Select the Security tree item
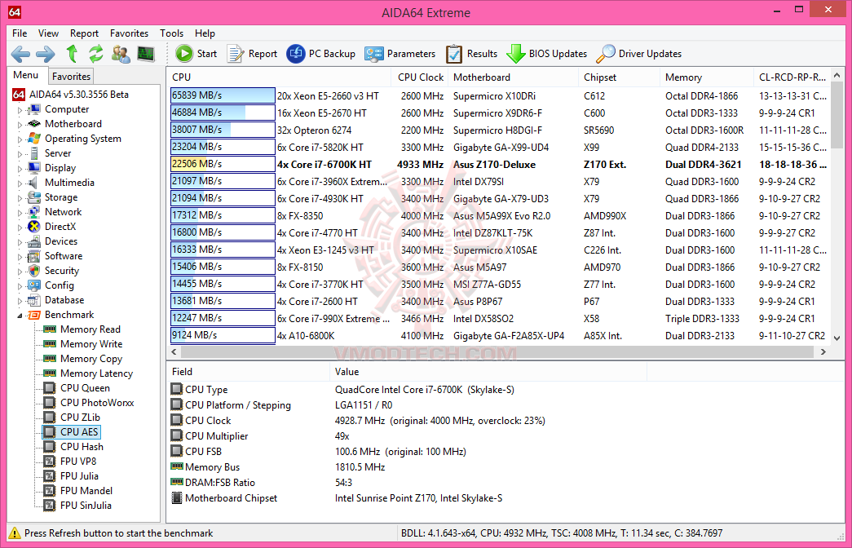This screenshot has width=852, height=548. coord(61,271)
